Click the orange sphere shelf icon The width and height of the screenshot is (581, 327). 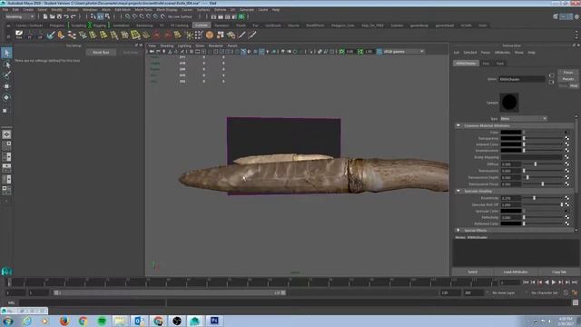pos(210,35)
